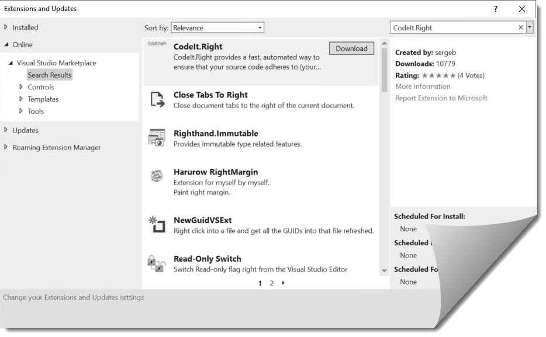Screen dimensions: 546x337
Task: Download the CodeIt.Right extension
Action: (x=351, y=48)
